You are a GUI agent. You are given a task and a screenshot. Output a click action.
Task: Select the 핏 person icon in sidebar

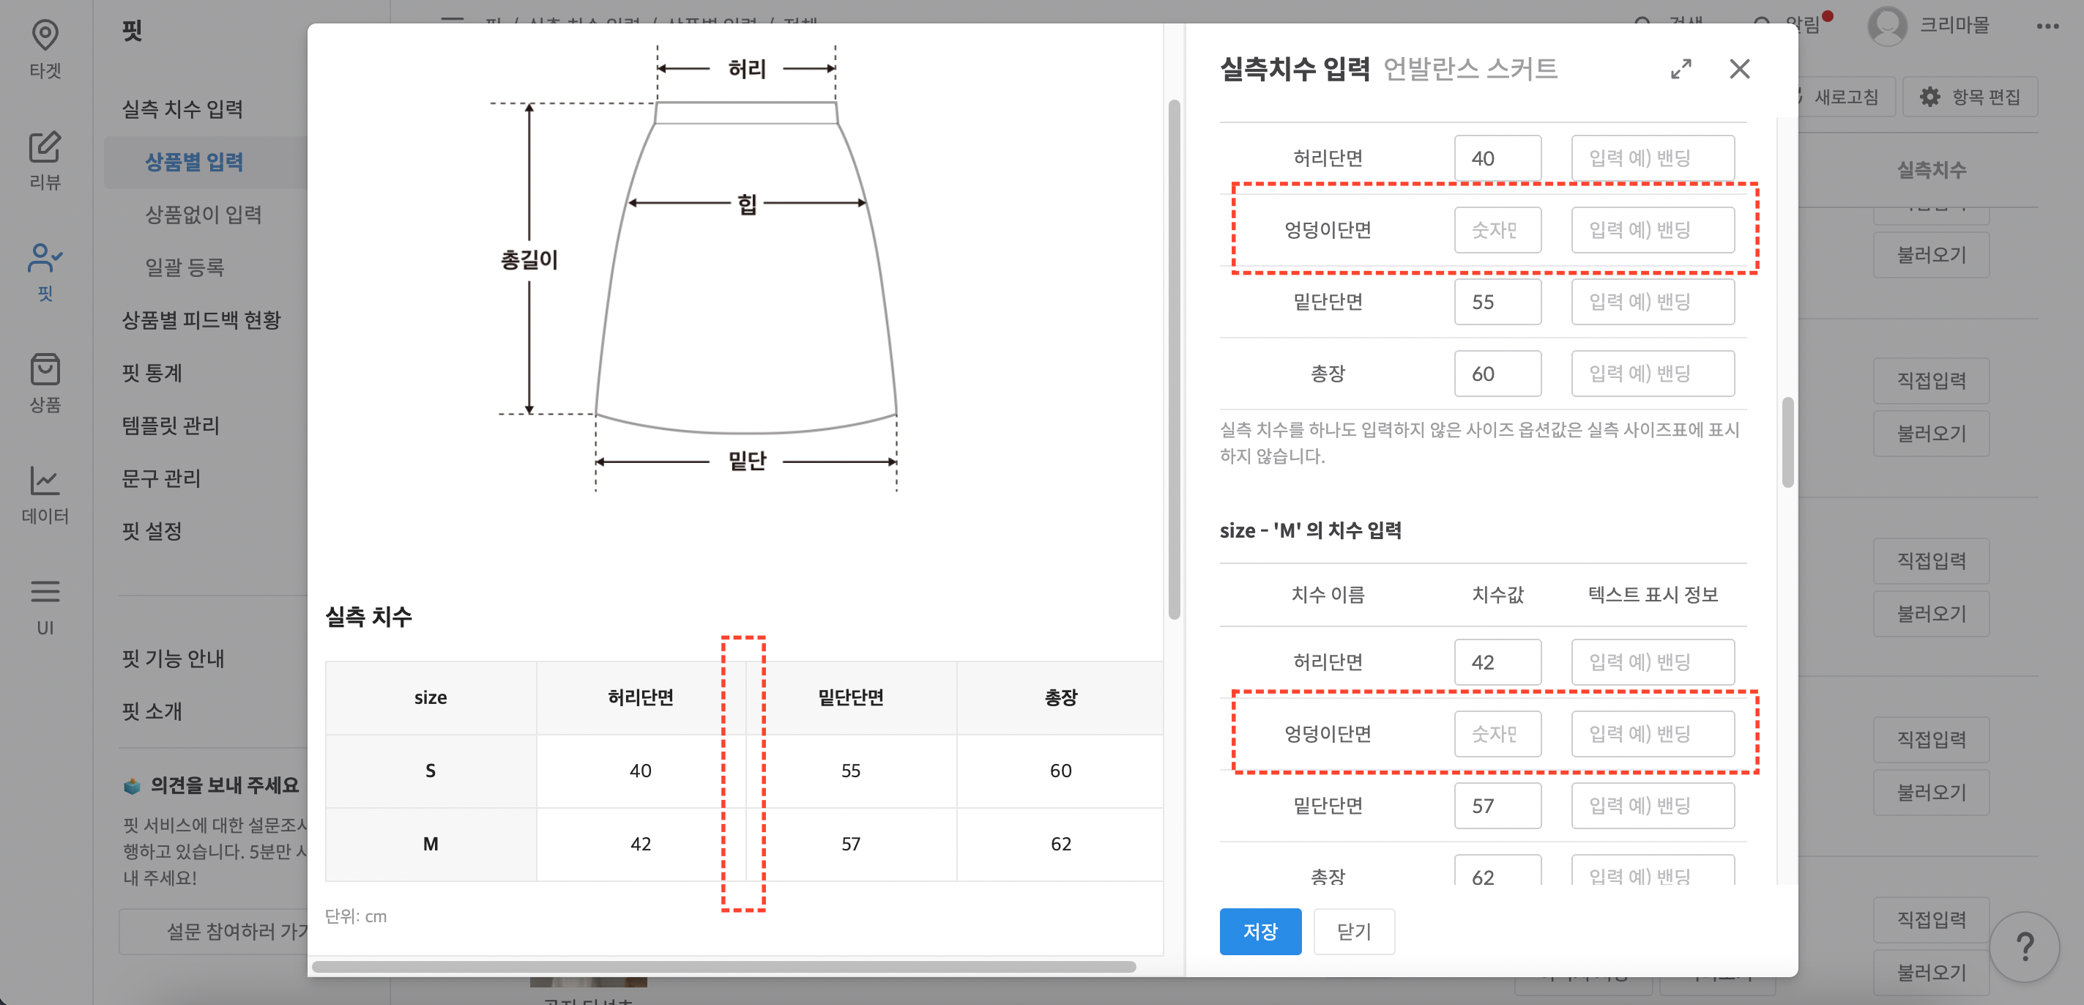coord(45,267)
